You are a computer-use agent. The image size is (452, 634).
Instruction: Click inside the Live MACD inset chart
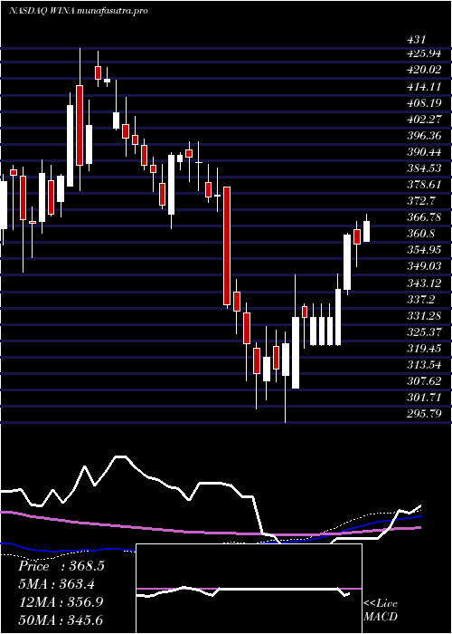pyautogui.click(x=249, y=589)
